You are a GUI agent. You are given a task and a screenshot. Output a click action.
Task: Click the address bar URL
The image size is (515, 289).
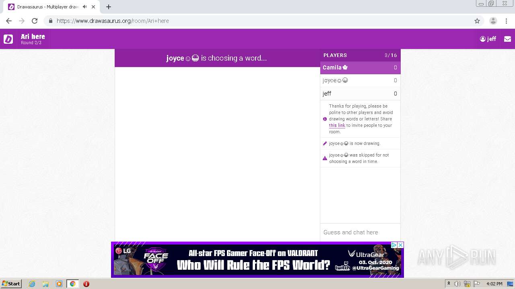[x=113, y=21]
